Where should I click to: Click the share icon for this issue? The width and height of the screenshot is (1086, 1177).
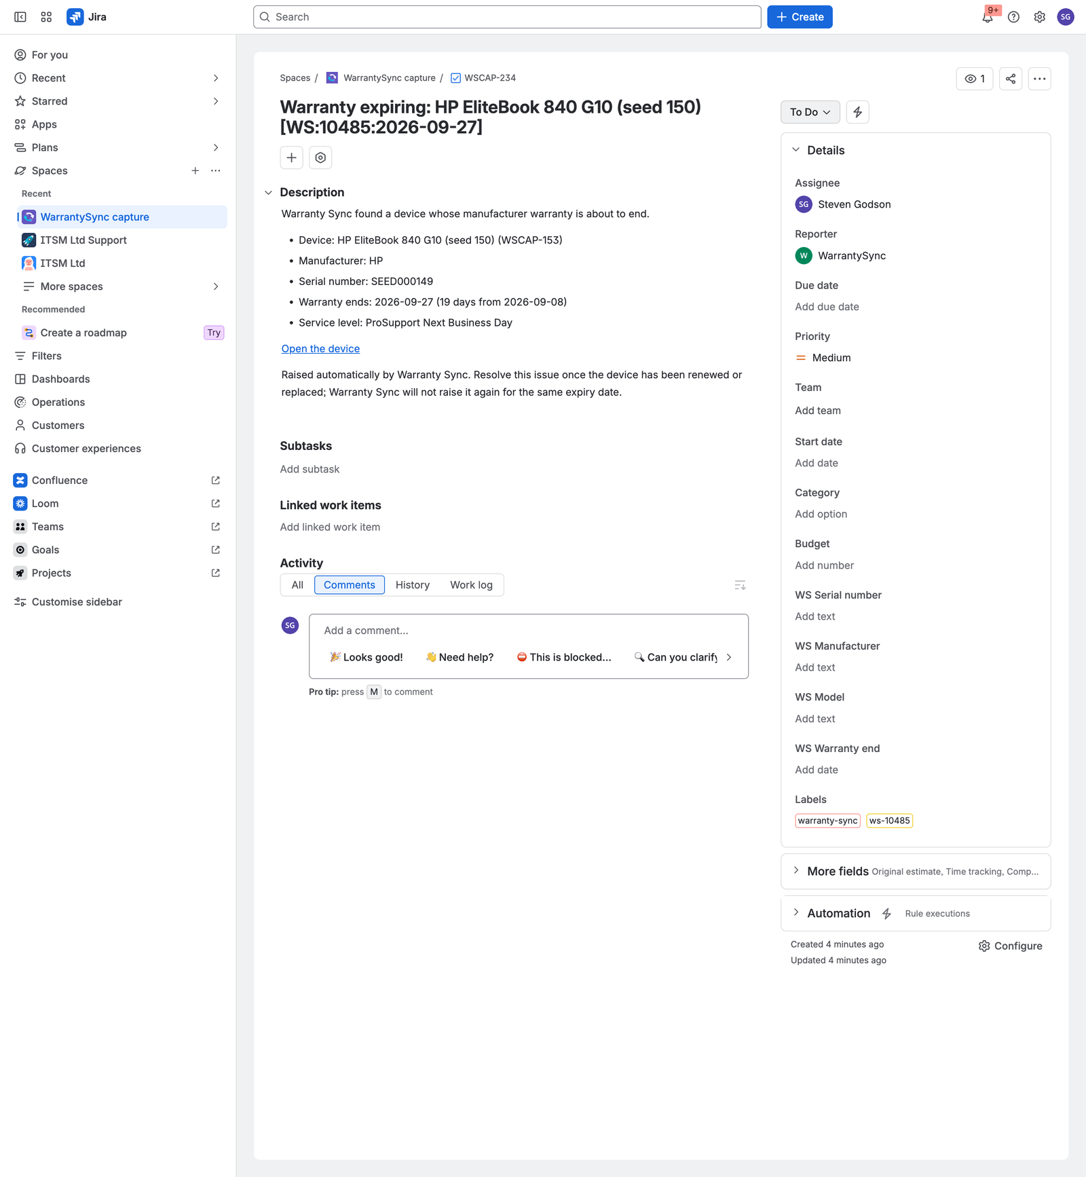(x=1011, y=79)
